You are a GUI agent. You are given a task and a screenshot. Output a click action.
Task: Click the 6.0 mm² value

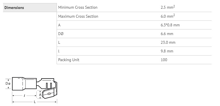click(x=168, y=16)
